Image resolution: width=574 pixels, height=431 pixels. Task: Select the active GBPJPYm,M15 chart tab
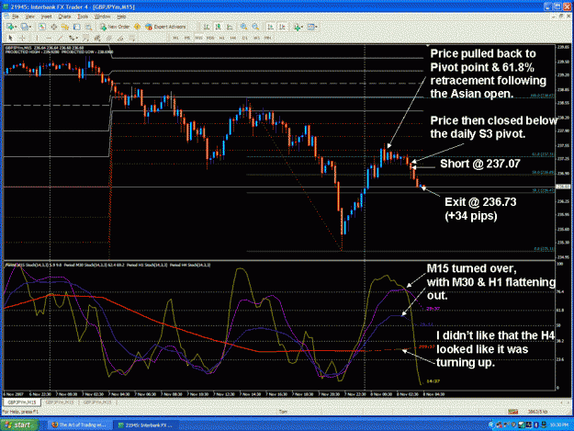(22, 403)
